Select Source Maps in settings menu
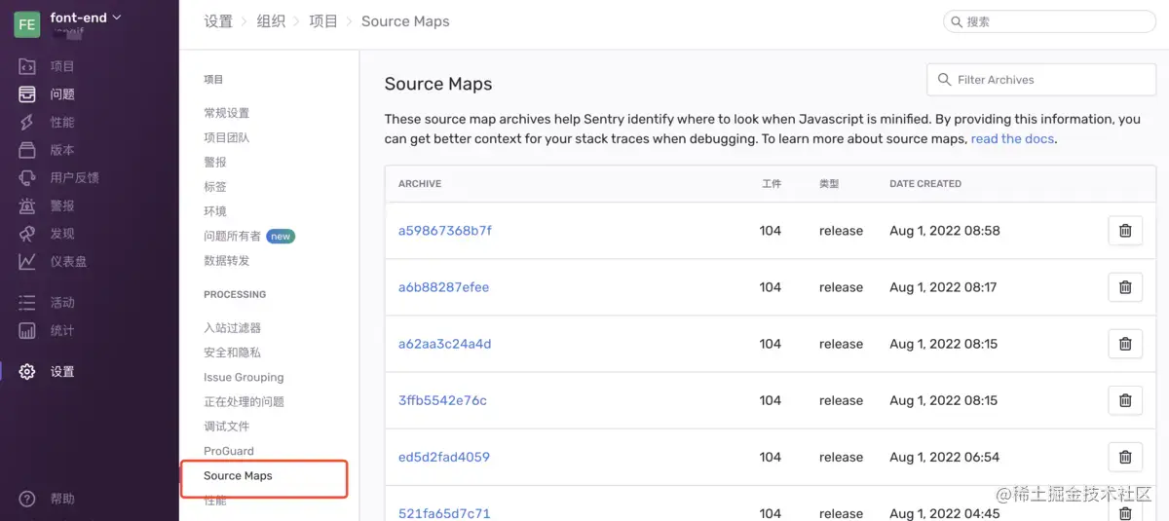The image size is (1169, 521). coord(238,476)
